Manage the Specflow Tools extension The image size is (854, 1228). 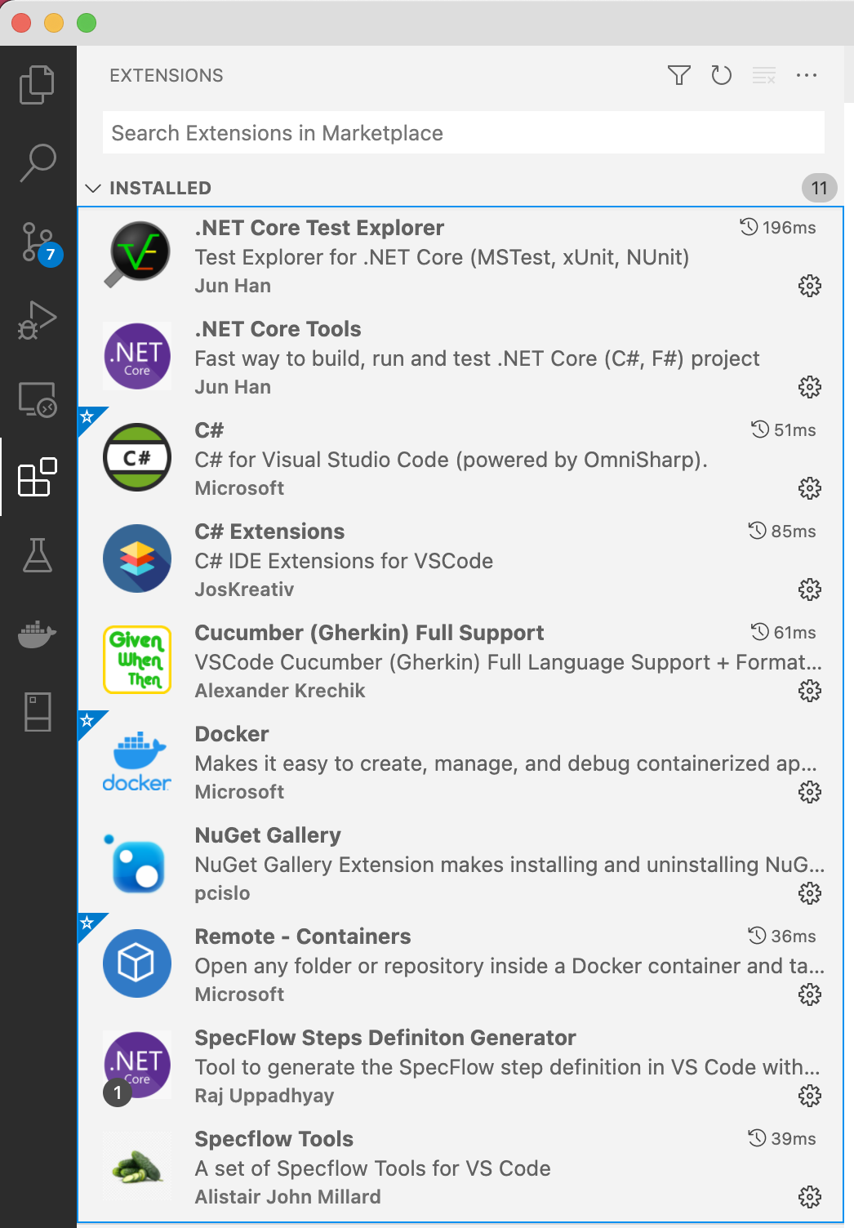coord(810,1197)
